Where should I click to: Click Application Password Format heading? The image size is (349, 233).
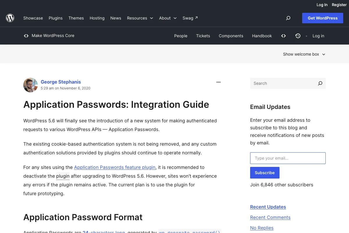[x=83, y=217]
